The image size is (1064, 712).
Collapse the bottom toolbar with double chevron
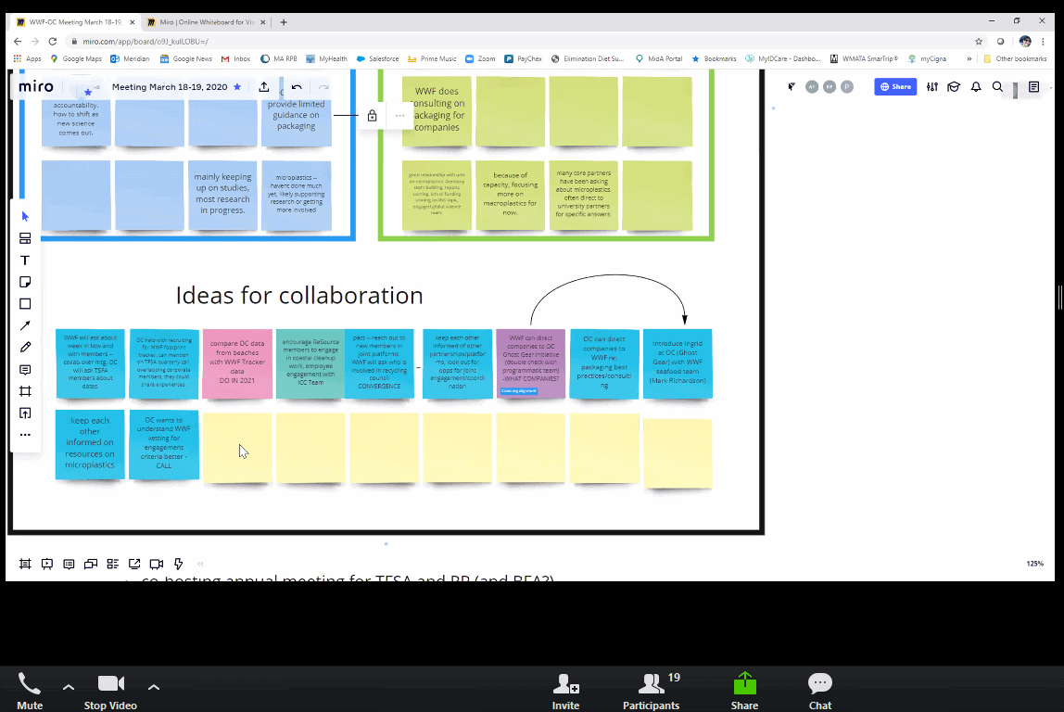pyautogui.click(x=200, y=564)
